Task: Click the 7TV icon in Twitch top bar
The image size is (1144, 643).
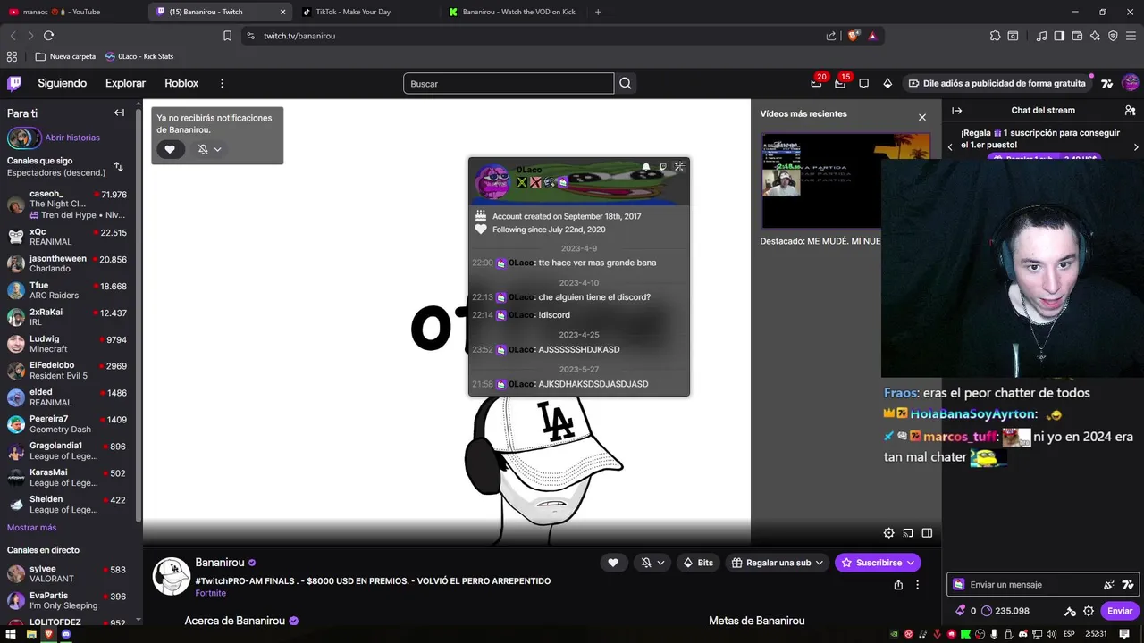Action: point(1106,83)
